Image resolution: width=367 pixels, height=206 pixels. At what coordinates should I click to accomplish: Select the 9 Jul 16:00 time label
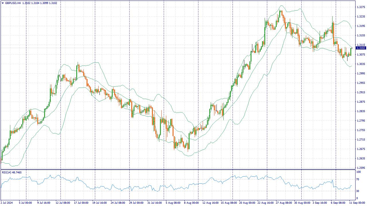coord(43,203)
